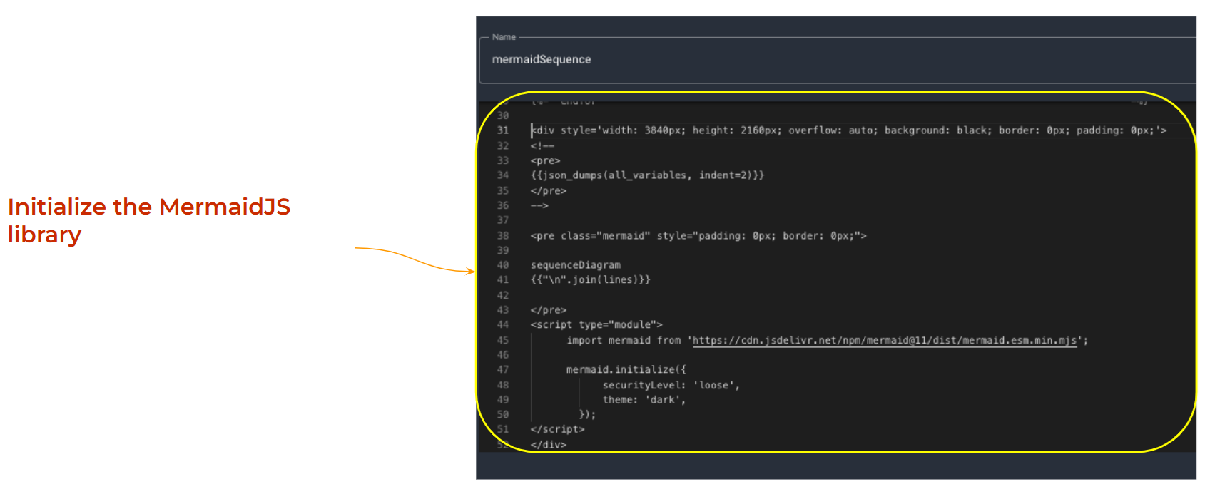Click the closing </div> tag line

(x=548, y=445)
